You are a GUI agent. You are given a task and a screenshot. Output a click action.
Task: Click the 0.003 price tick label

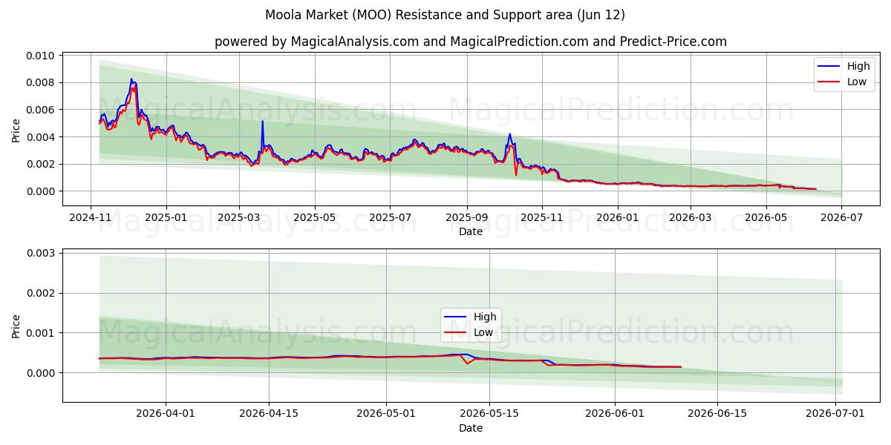click(x=41, y=253)
